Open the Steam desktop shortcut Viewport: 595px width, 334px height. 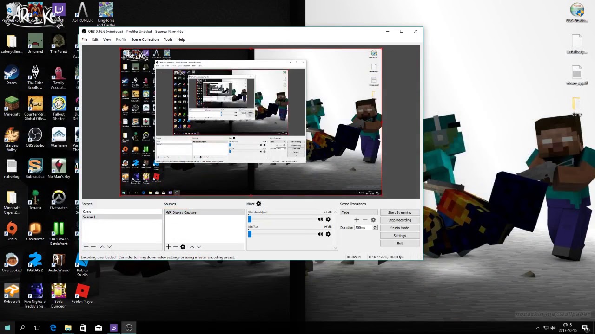click(12, 76)
